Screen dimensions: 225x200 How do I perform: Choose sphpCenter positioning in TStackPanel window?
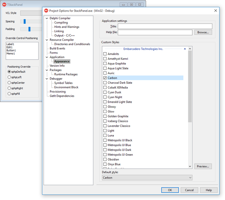point(9,83)
